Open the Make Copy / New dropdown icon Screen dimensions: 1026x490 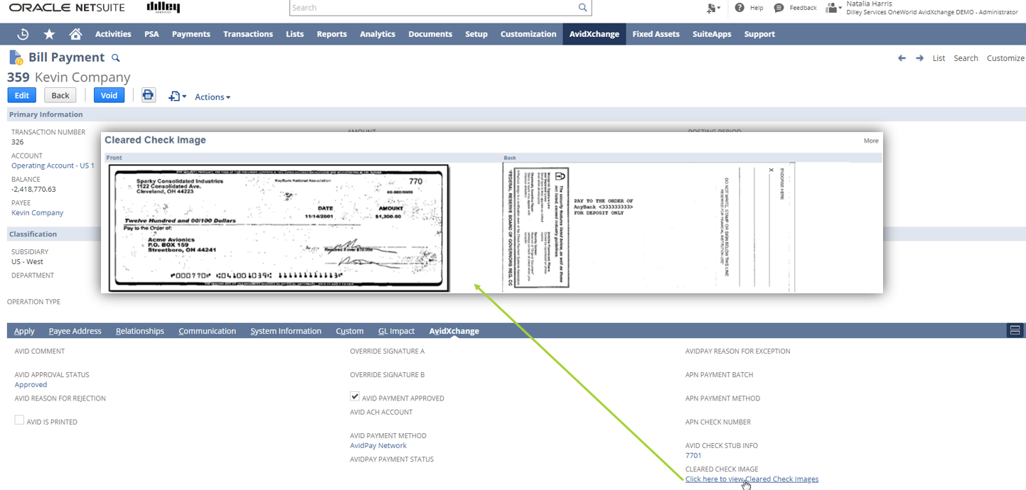click(177, 96)
